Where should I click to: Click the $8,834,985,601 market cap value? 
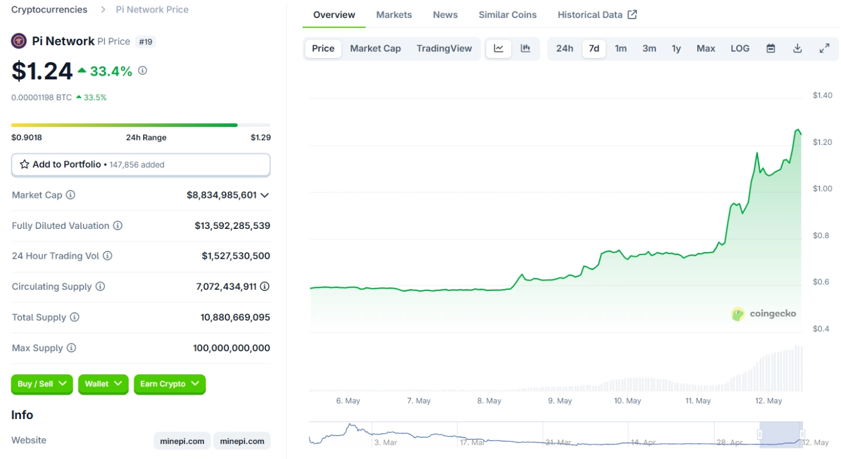[x=222, y=195]
